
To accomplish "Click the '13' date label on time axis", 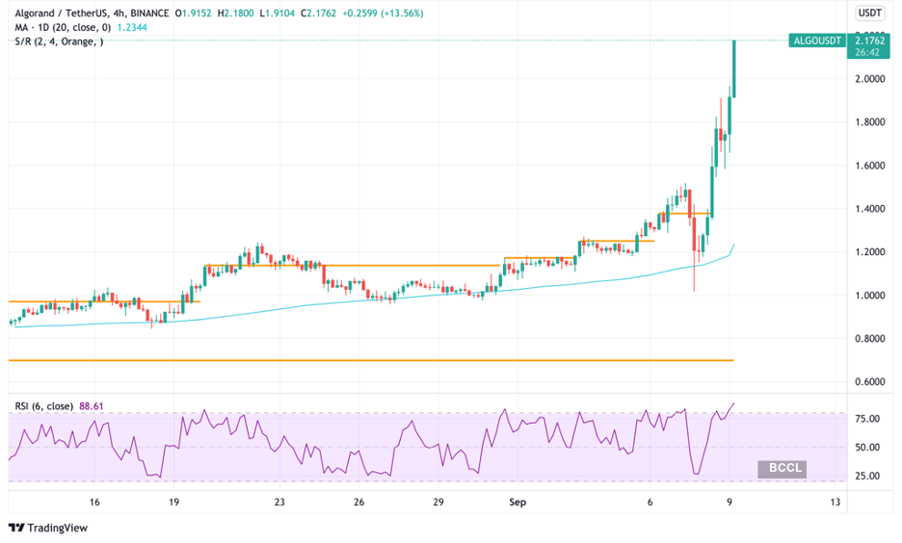I will pos(835,503).
